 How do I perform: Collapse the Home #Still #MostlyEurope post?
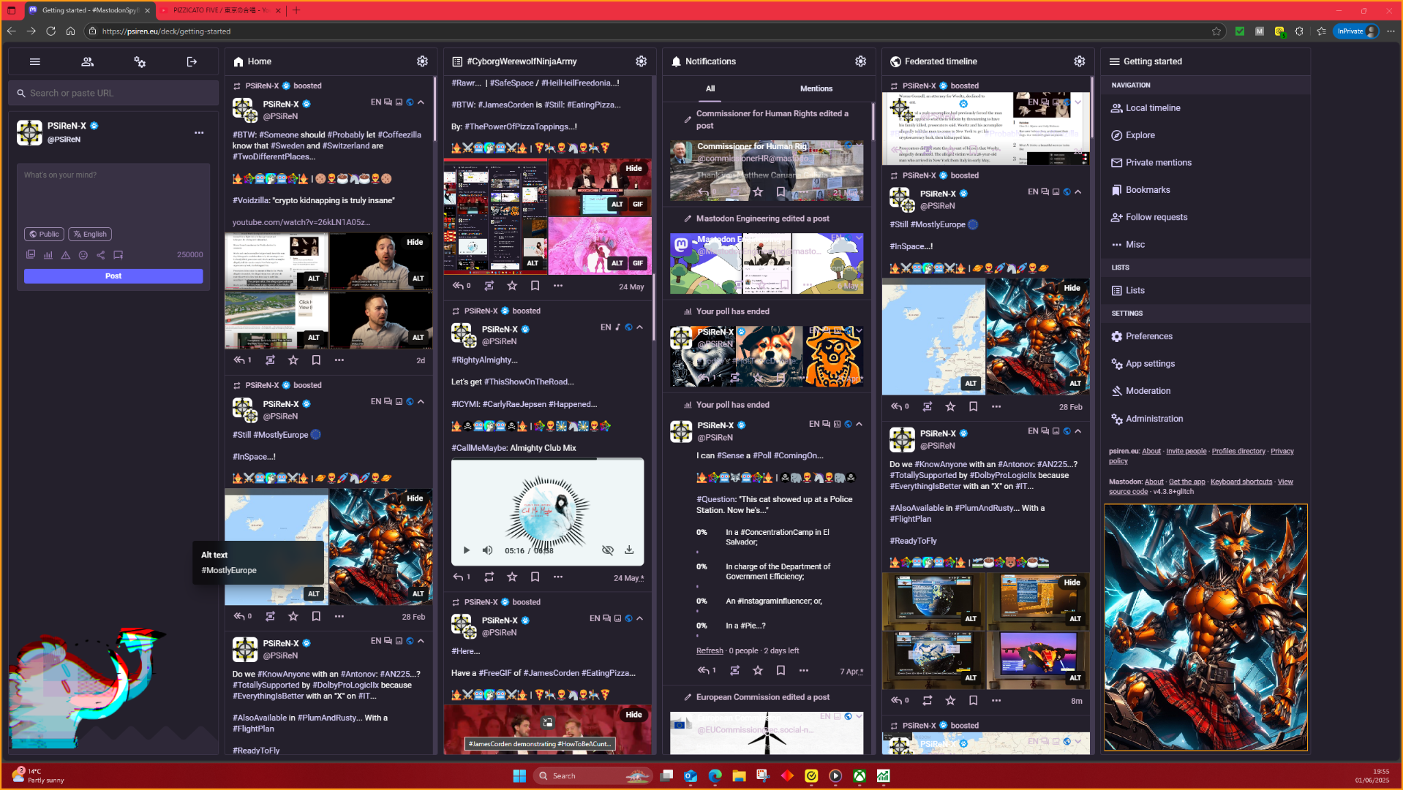421,402
